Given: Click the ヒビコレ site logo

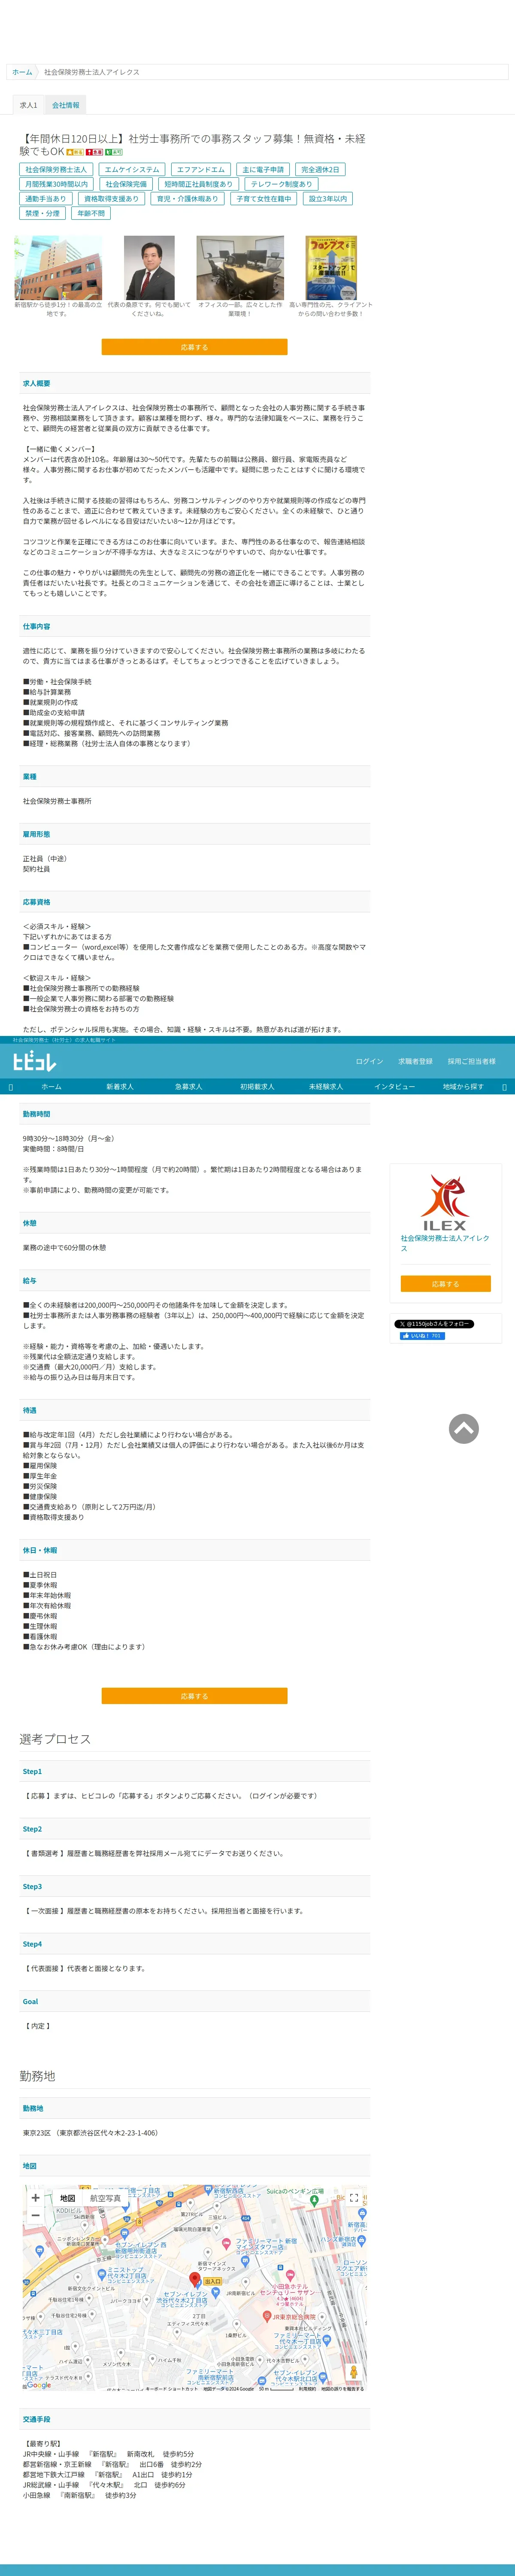Looking at the screenshot, I should [35, 1061].
